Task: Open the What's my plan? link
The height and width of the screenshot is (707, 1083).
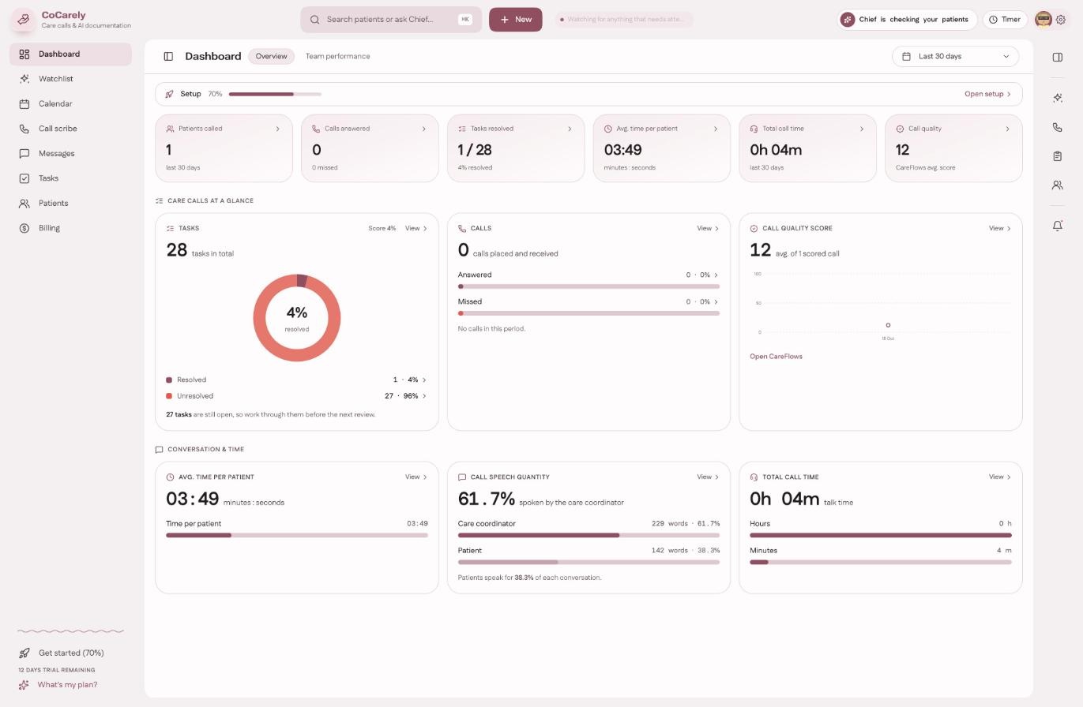Action: tap(67, 685)
